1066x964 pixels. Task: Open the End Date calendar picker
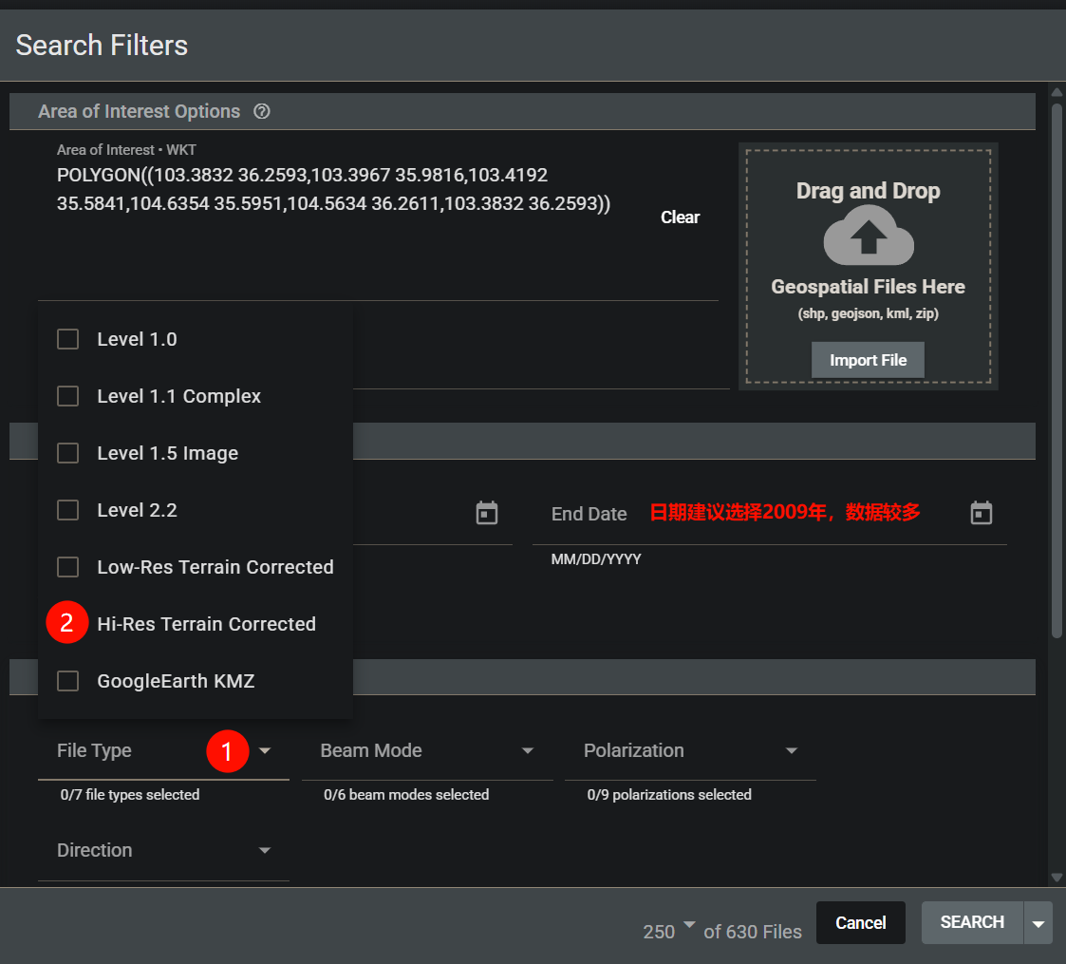point(981,514)
